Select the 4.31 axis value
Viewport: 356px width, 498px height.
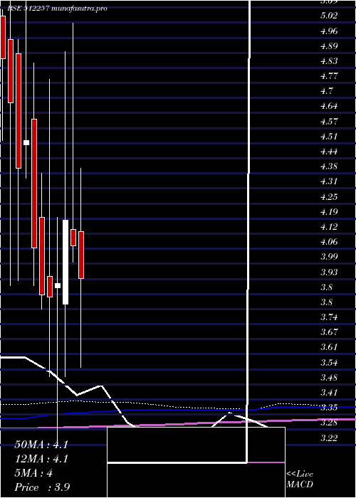coord(329,181)
